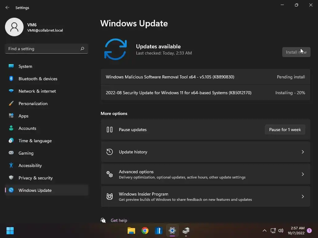Open Privacy & security

[x=47, y=178]
